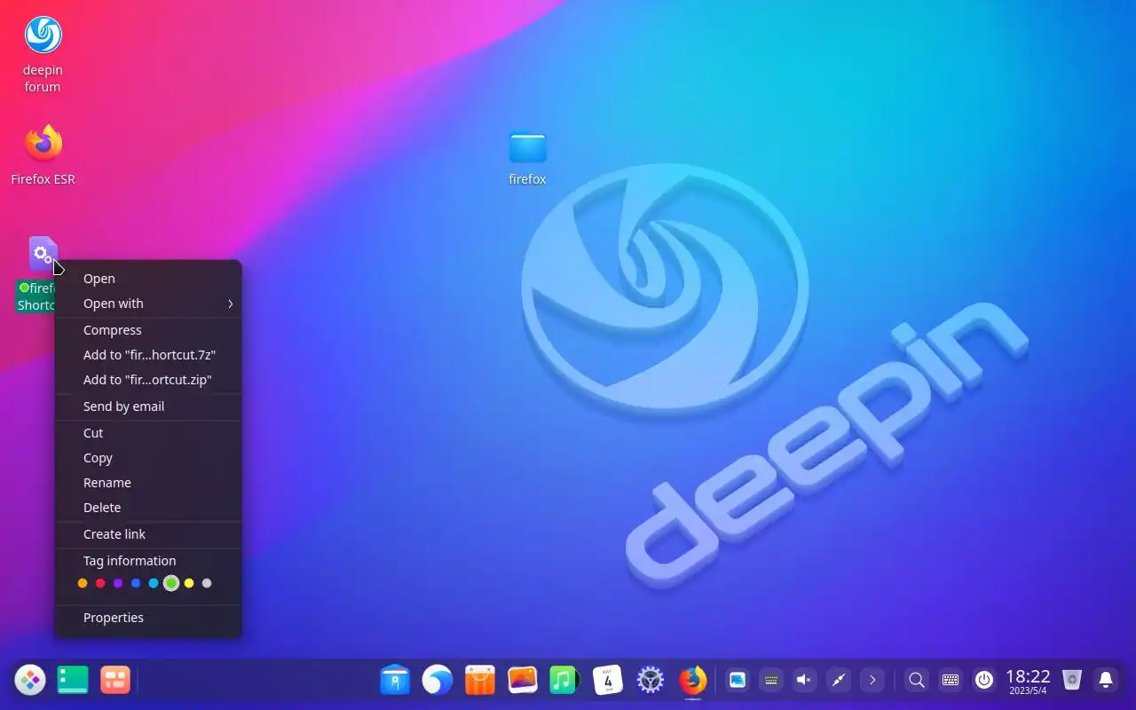Pick the dark blue tag color
Screen dimensions: 1136x710
point(136,583)
